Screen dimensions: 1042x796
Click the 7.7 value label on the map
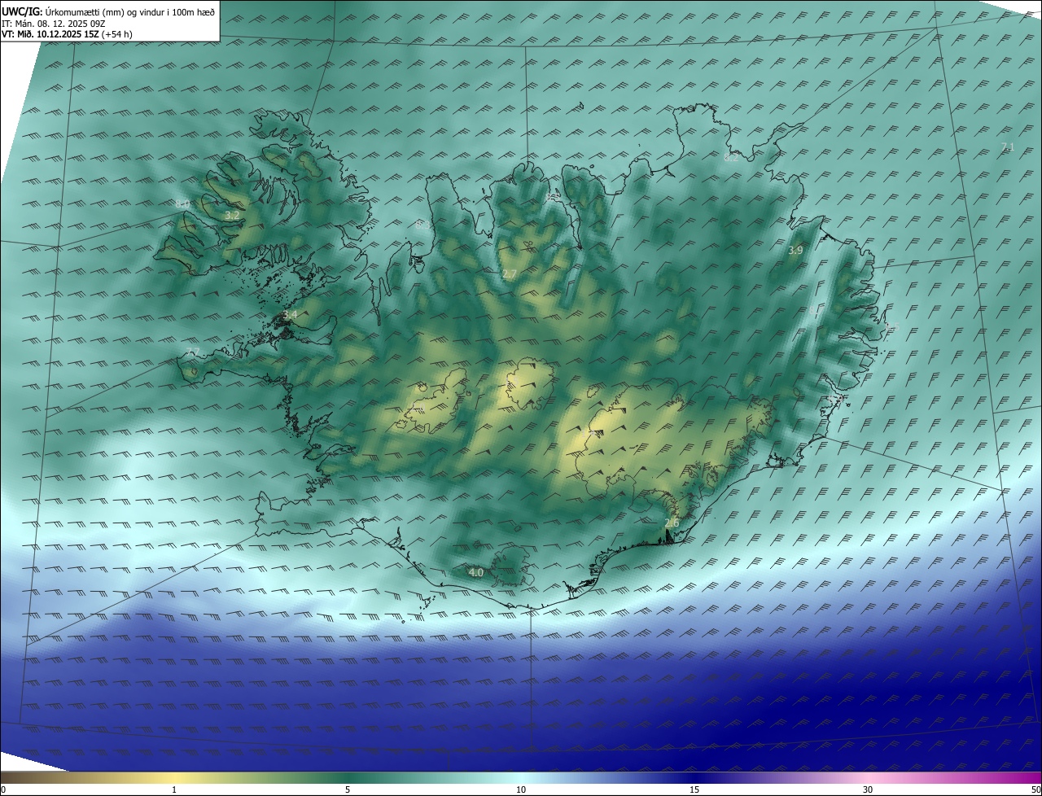pyautogui.click(x=192, y=352)
